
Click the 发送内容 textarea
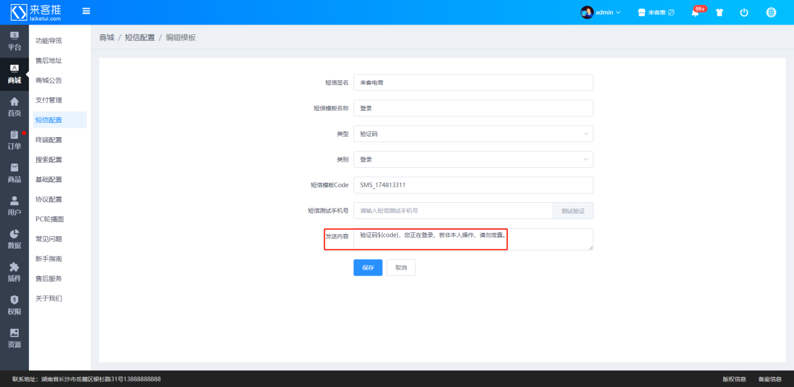(x=473, y=239)
